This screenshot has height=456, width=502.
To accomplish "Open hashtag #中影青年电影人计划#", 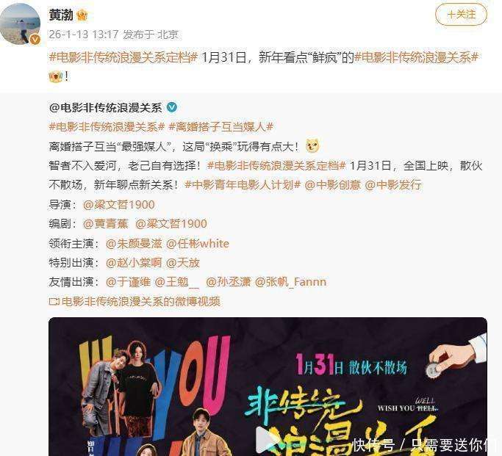I will pos(243,185).
